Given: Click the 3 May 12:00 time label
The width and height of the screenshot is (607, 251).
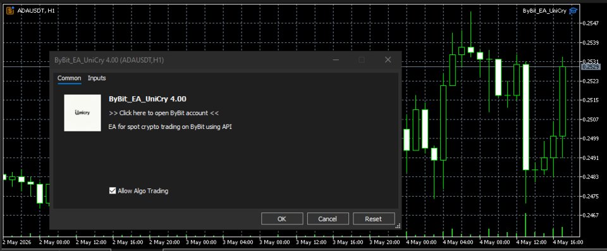Looking at the screenshot, I should tap(311, 242).
